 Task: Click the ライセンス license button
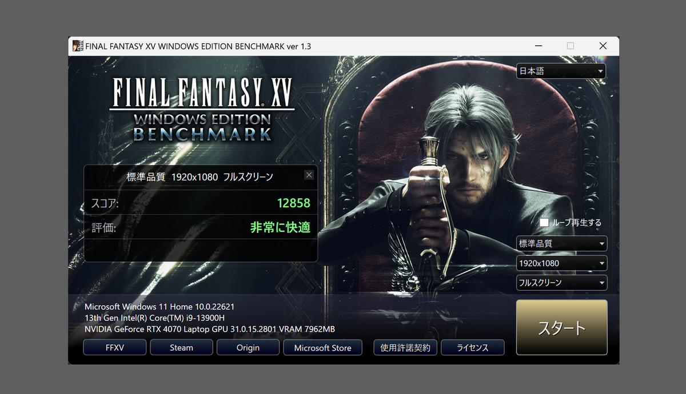point(473,347)
